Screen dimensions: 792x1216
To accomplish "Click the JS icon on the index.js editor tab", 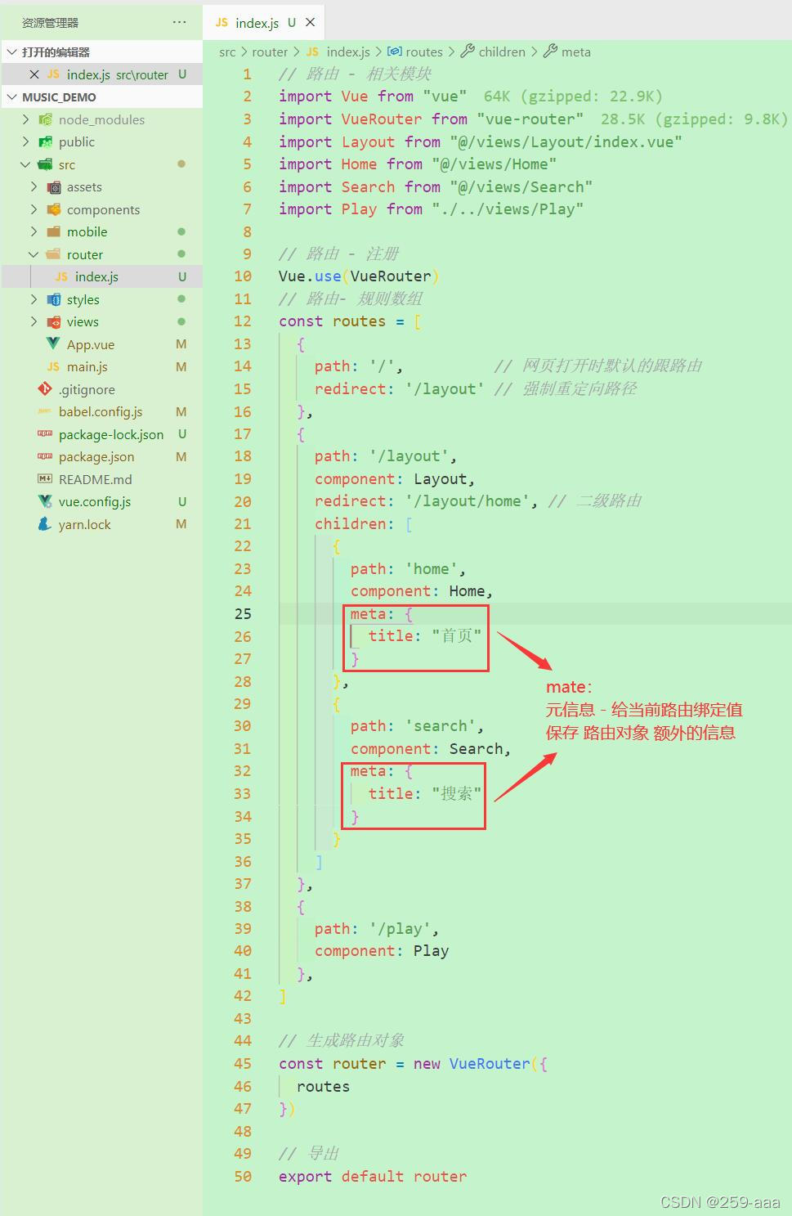I will coord(221,22).
